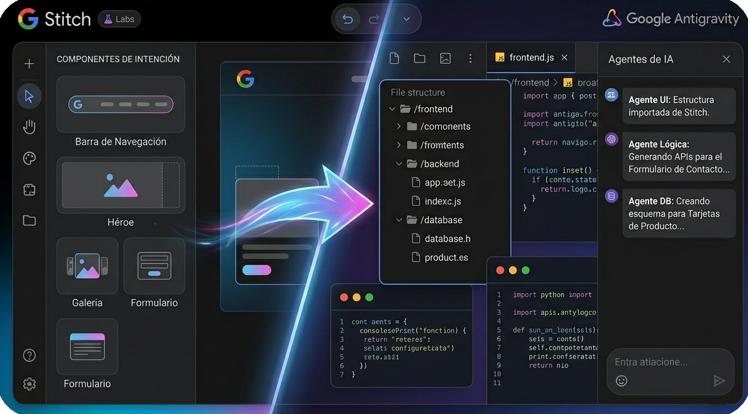This screenshot has width=748, height=414.
Task: Select the pointer cursor tool in sidebar
Action: pos(29,96)
